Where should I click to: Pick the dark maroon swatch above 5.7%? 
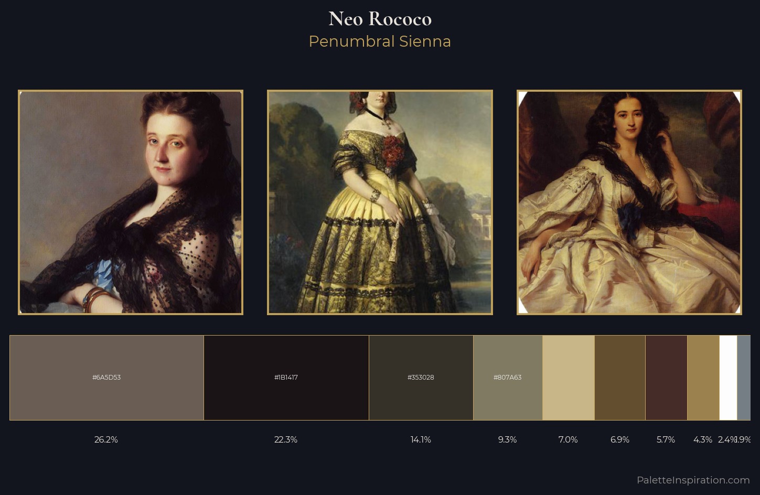click(x=666, y=378)
